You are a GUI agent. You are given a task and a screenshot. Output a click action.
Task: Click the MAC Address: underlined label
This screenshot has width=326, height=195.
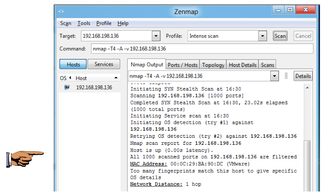point(148,164)
